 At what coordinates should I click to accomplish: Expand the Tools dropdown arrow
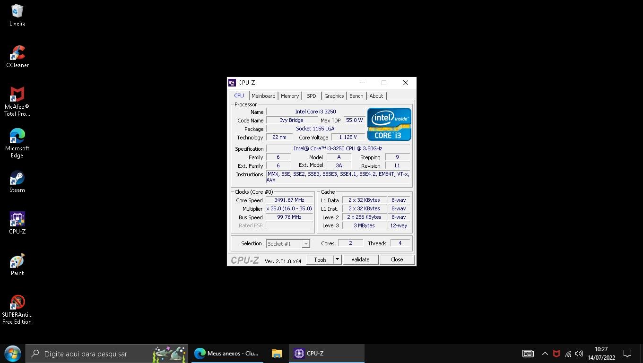tap(337, 259)
